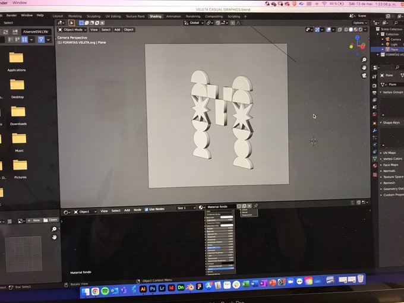Switch to the Modeling workspace tab
Image resolution: width=404 pixels, height=303 pixels.
(75, 16)
